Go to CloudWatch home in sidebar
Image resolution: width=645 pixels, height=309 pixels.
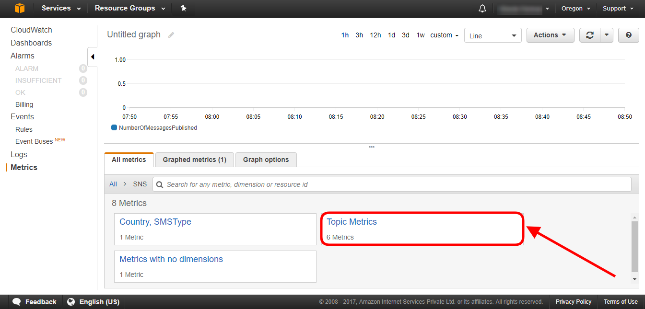(x=31, y=30)
